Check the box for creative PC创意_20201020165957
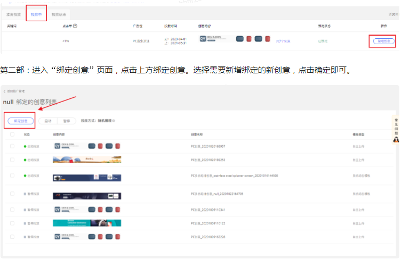This screenshot has height=260, width=402. click(x=12, y=146)
